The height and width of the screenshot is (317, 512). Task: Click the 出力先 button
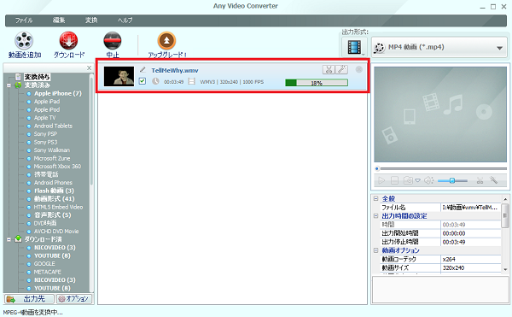(29, 299)
